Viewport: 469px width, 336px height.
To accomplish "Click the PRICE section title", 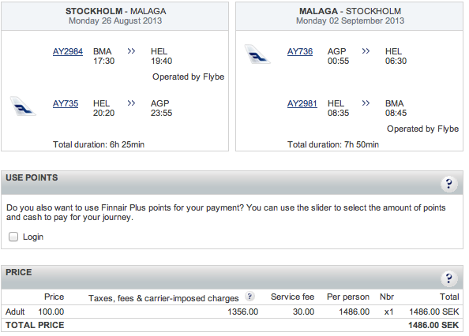I will tap(18, 272).
